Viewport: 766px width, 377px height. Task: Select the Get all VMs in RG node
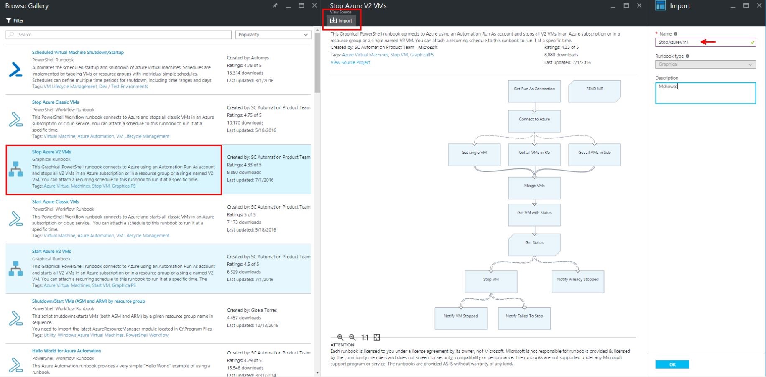click(534, 155)
